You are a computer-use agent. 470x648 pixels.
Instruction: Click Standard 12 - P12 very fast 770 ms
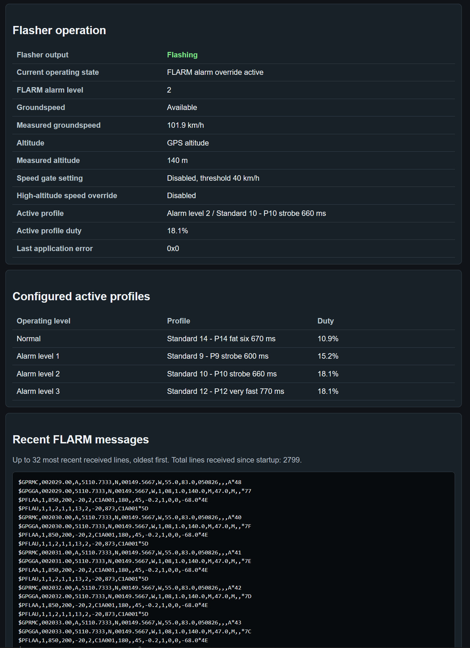click(x=226, y=391)
